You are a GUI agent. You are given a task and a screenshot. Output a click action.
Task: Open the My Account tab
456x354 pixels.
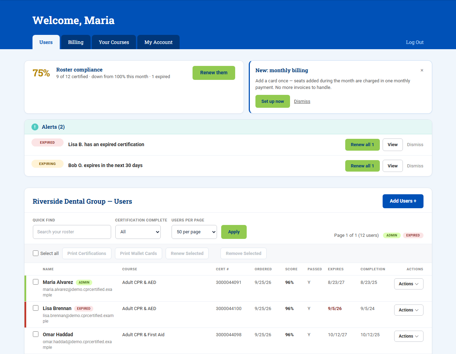[x=159, y=42]
